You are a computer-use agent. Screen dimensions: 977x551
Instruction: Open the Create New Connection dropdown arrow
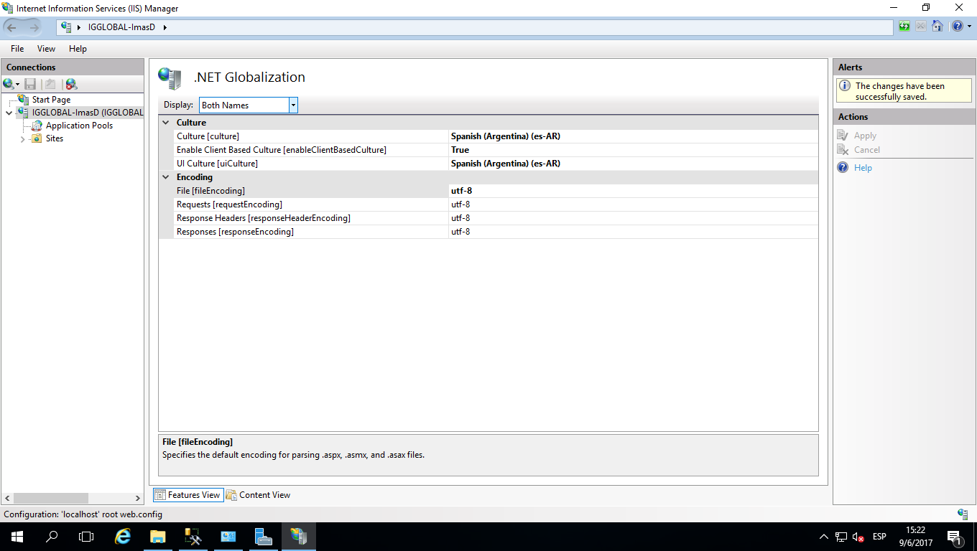point(17,85)
